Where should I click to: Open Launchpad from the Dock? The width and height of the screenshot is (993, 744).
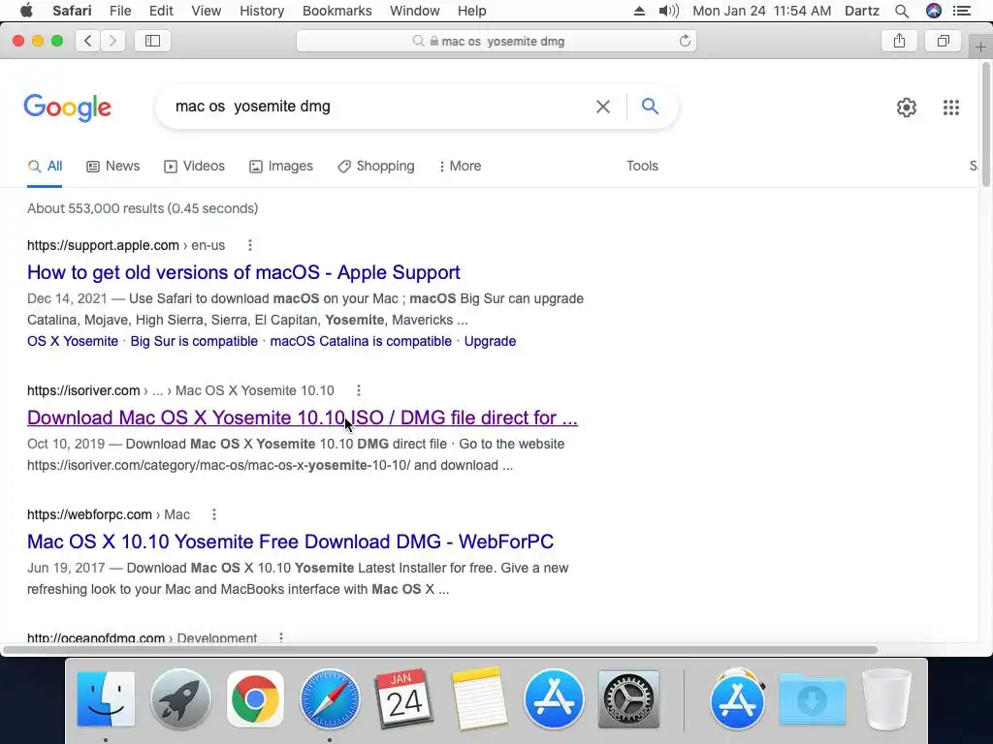pos(180,699)
